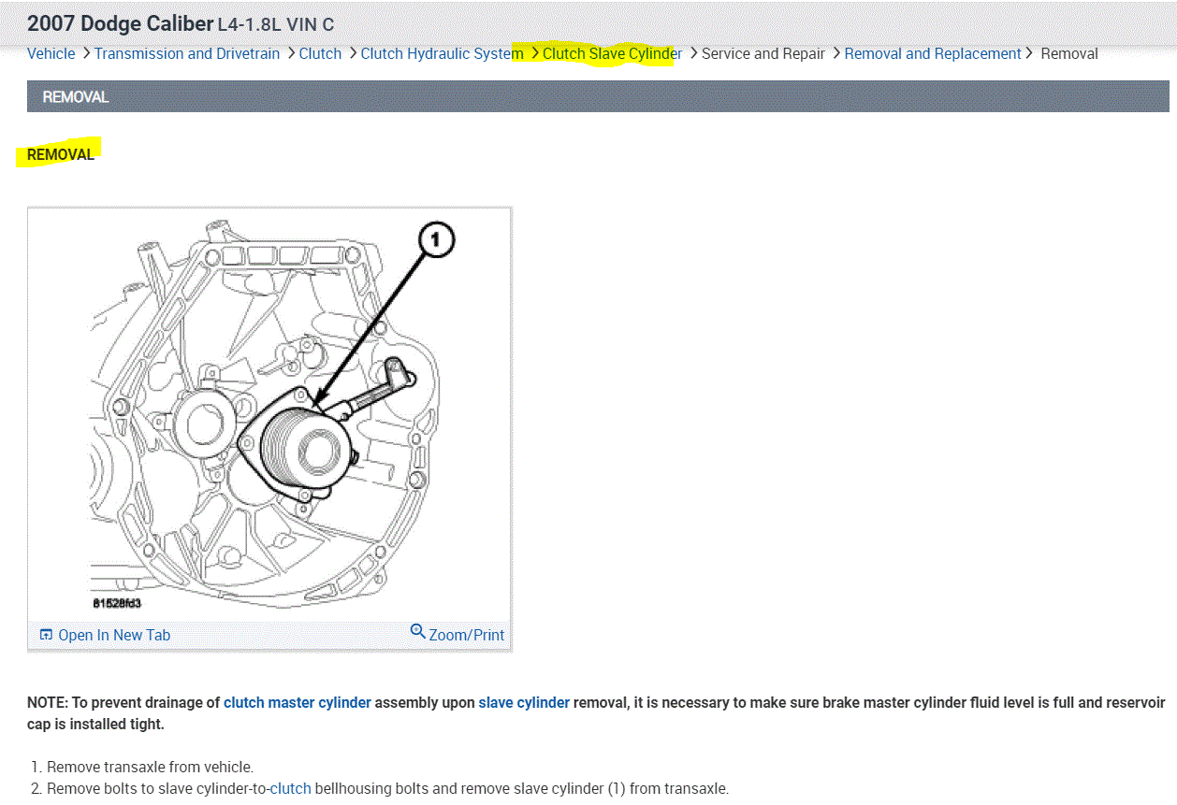Click the final Removal breadcrumb text
Image resolution: width=1177 pixels, height=805 pixels.
[1069, 53]
